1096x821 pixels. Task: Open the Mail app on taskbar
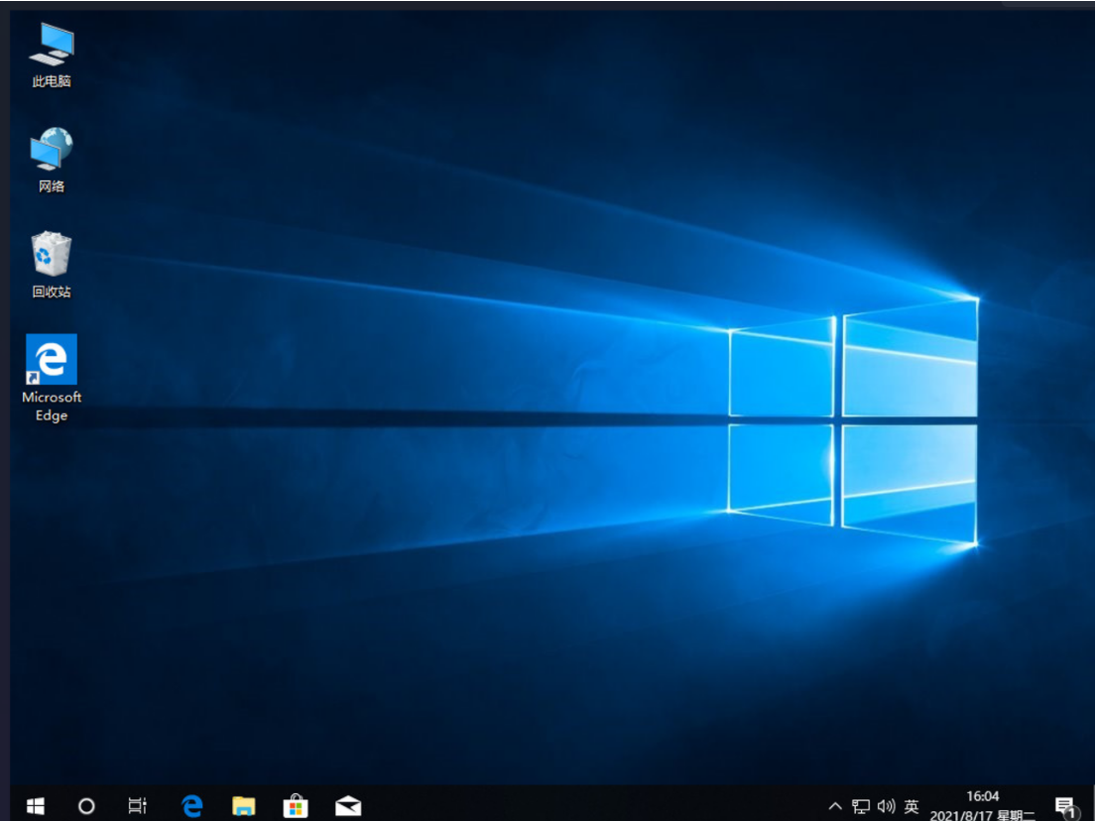[x=348, y=805]
